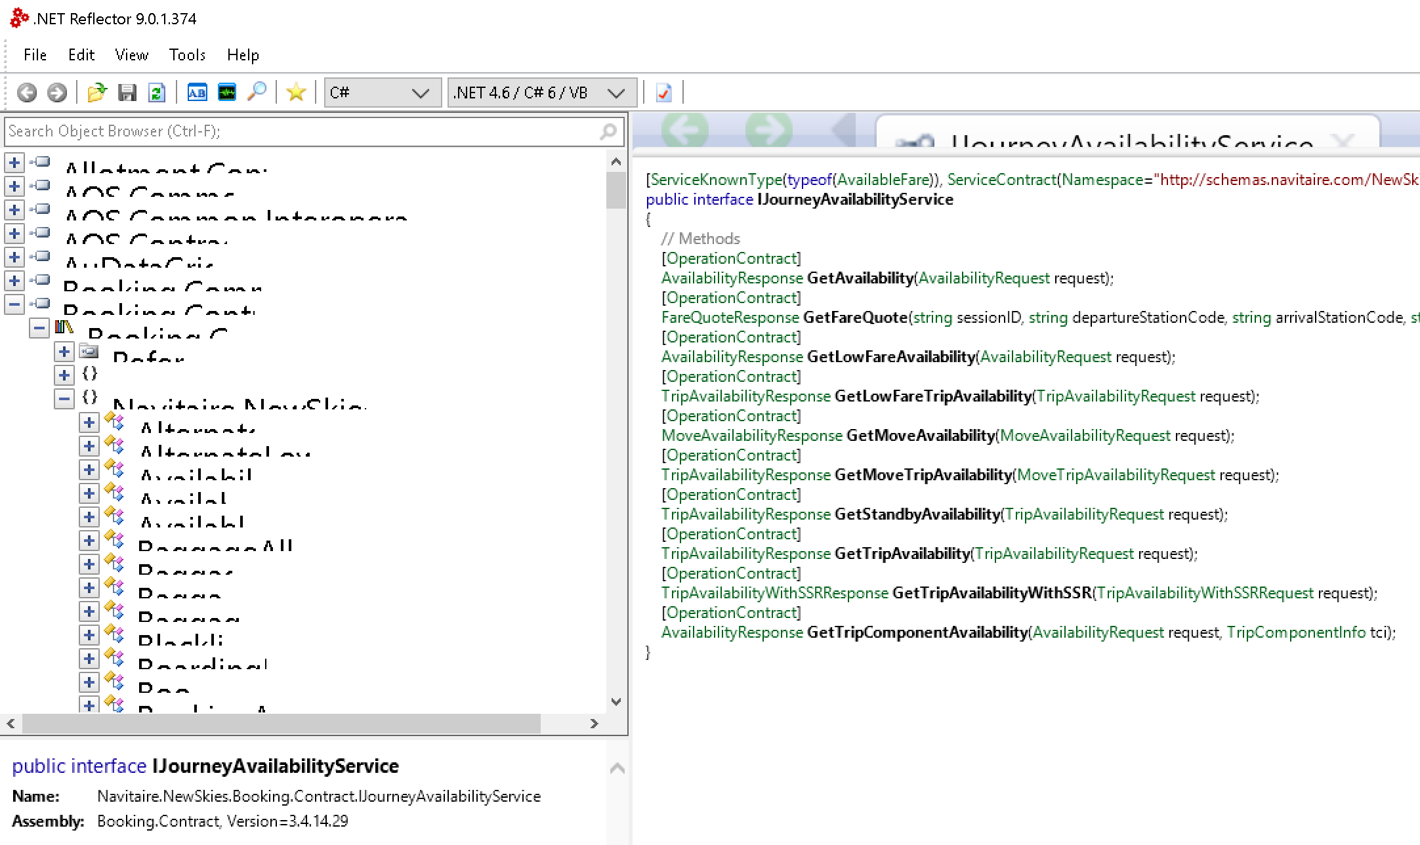Follow the GetStandbyAvailability method link
The width and height of the screenshot is (1420, 845).
(x=917, y=514)
